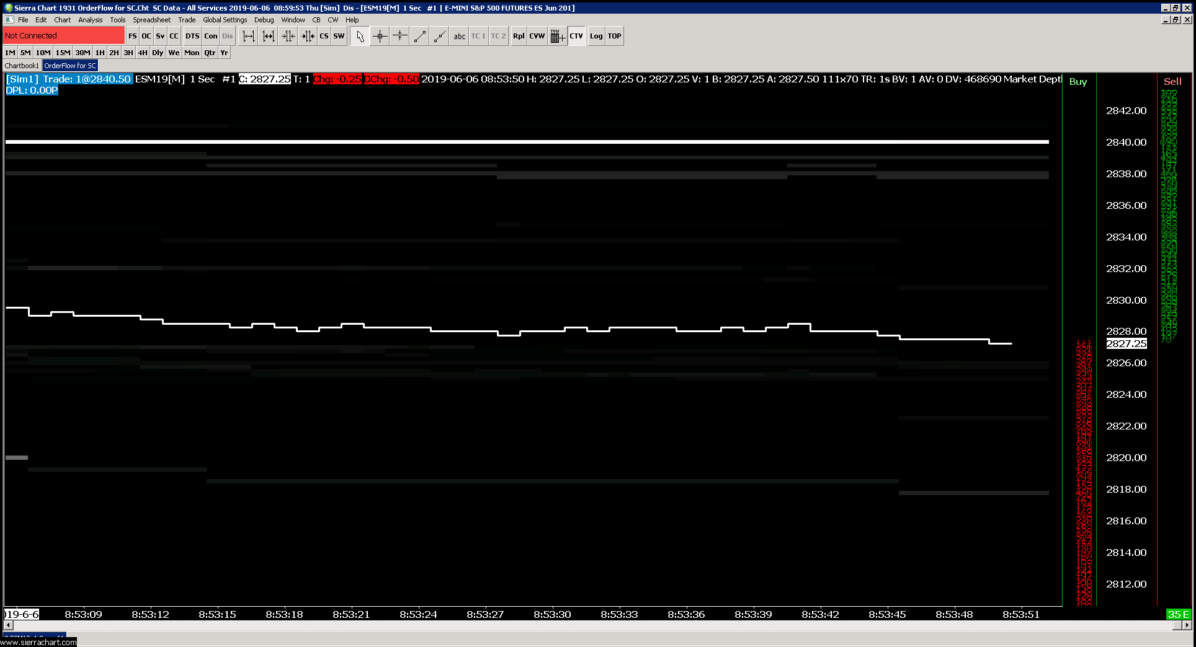Screen dimensions: 1196x647
Task: Open the Global Settings menu
Action: [x=225, y=20]
